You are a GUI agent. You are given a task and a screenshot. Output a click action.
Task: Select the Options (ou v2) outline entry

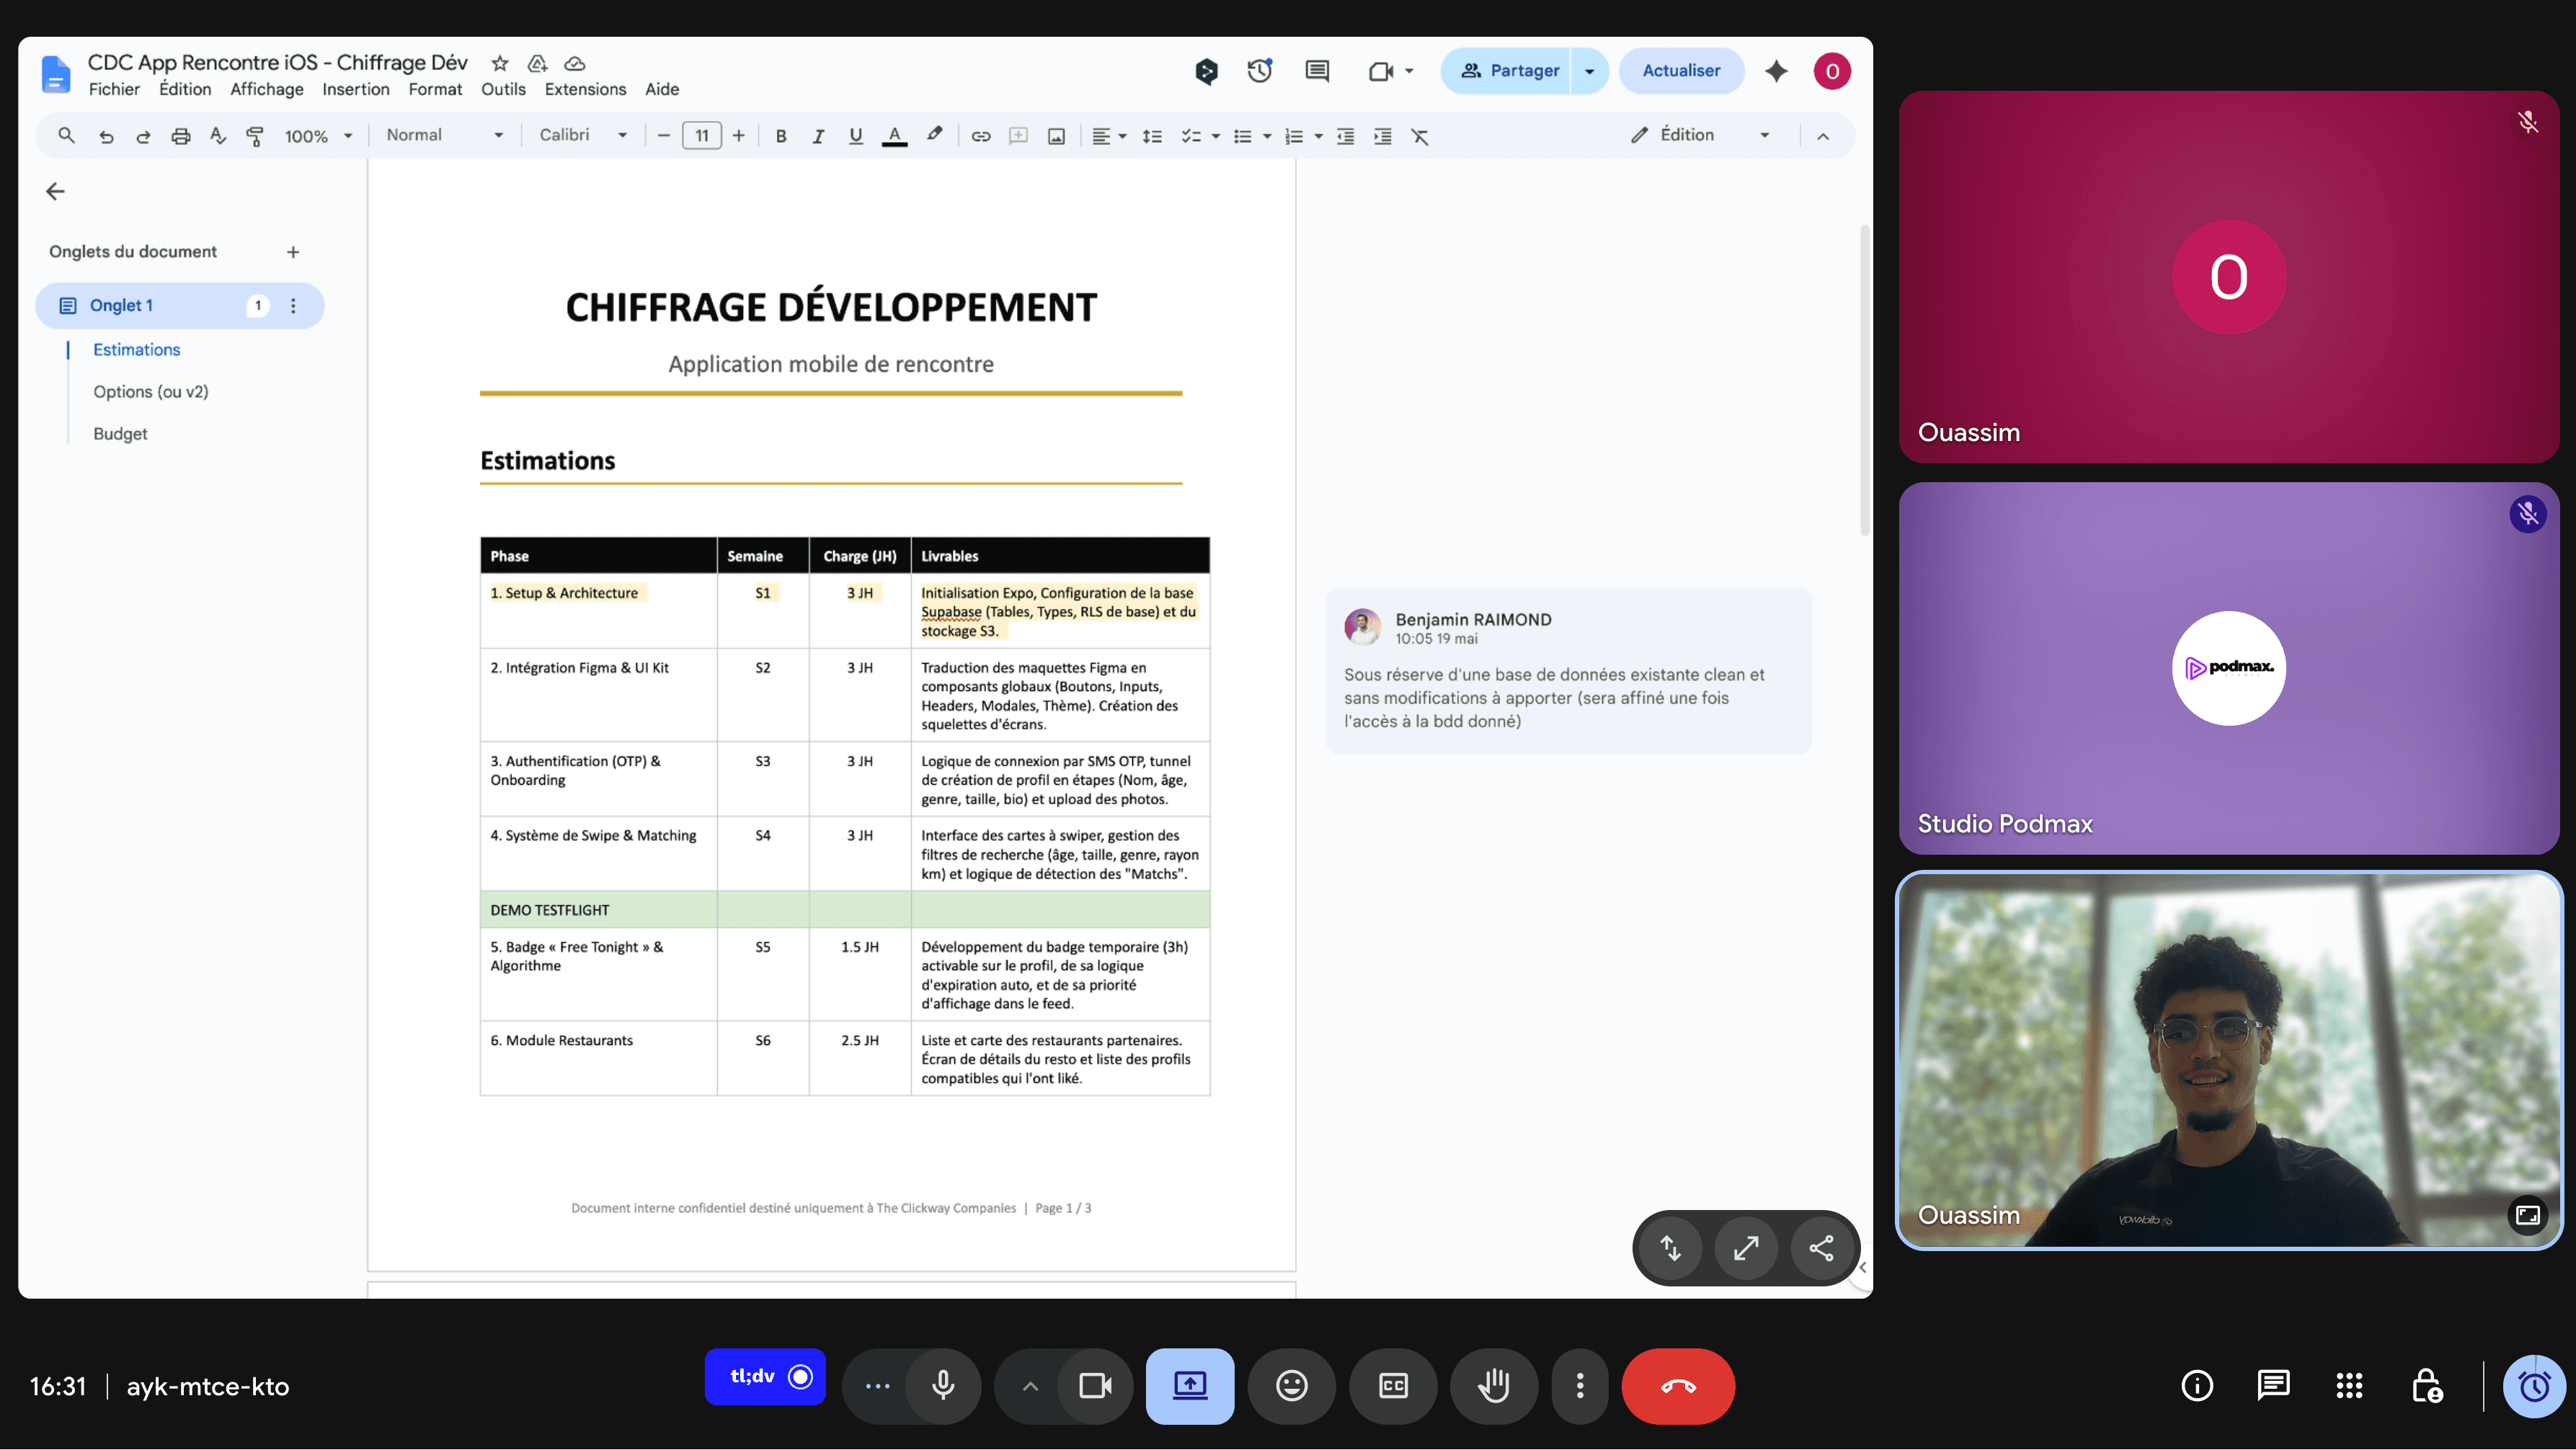[151, 392]
